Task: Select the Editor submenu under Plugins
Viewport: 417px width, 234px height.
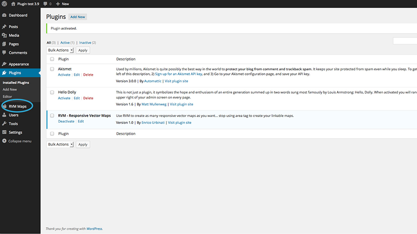Action: [7, 96]
